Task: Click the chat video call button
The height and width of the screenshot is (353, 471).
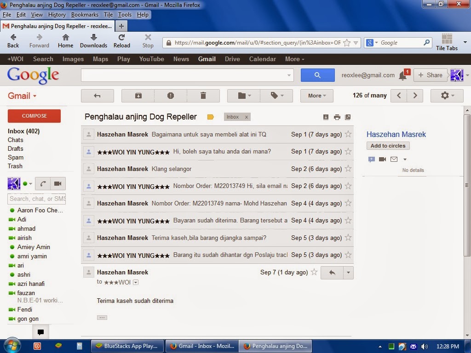Action: 57,183
